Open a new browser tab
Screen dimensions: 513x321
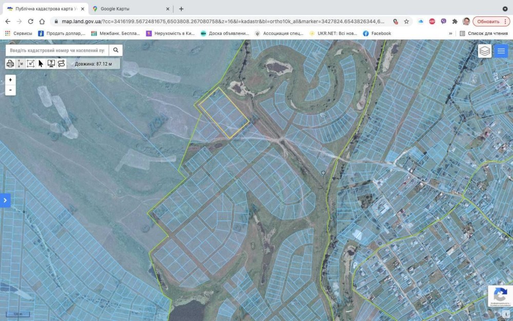tap(181, 9)
